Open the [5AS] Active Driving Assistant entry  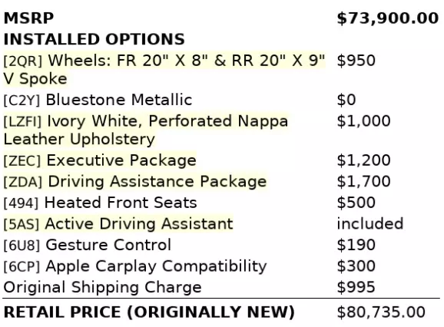pos(118,223)
